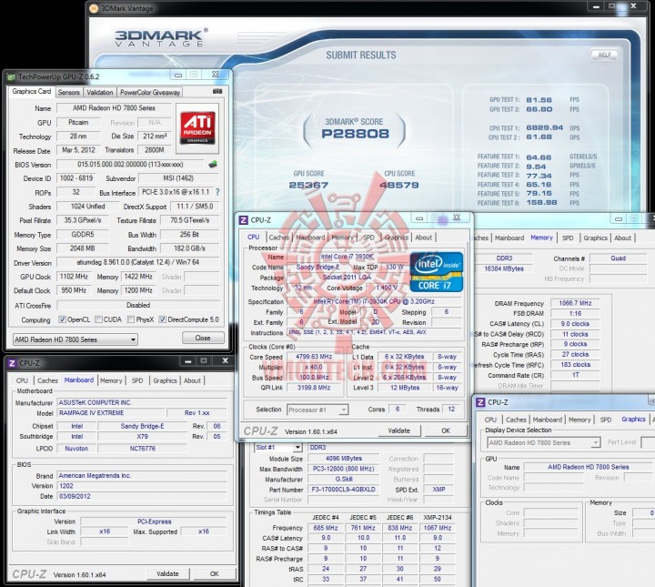Toggle the OpenCL checkbox in GPU-Z
Screen dimensions: 655x587
tap(62, 319)
